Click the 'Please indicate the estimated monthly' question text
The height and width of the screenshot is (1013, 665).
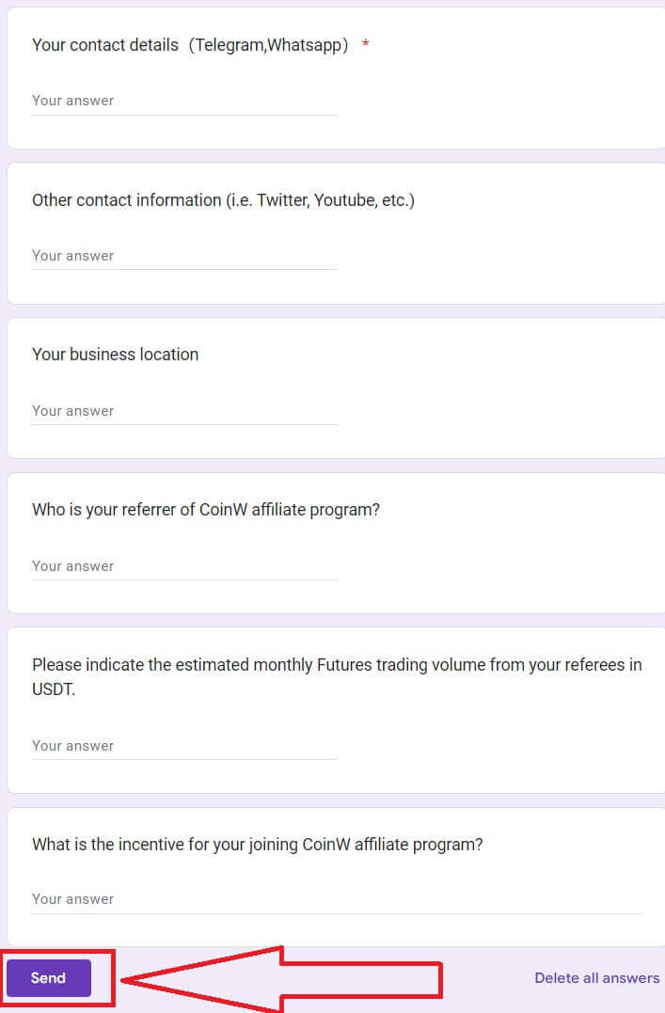tap(337, 676)
